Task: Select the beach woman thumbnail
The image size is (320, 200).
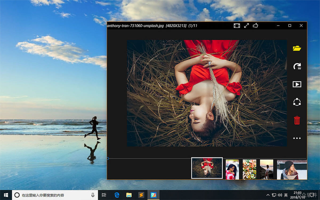Action: coord(266,169)
